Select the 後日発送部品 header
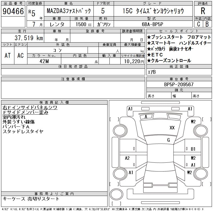This screenshot has height=213, width=213. click(x=73, y=66)
